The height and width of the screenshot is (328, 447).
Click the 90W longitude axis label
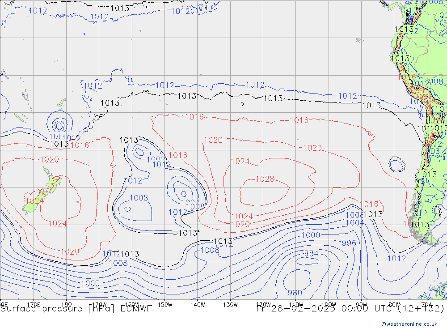(362, 305)
